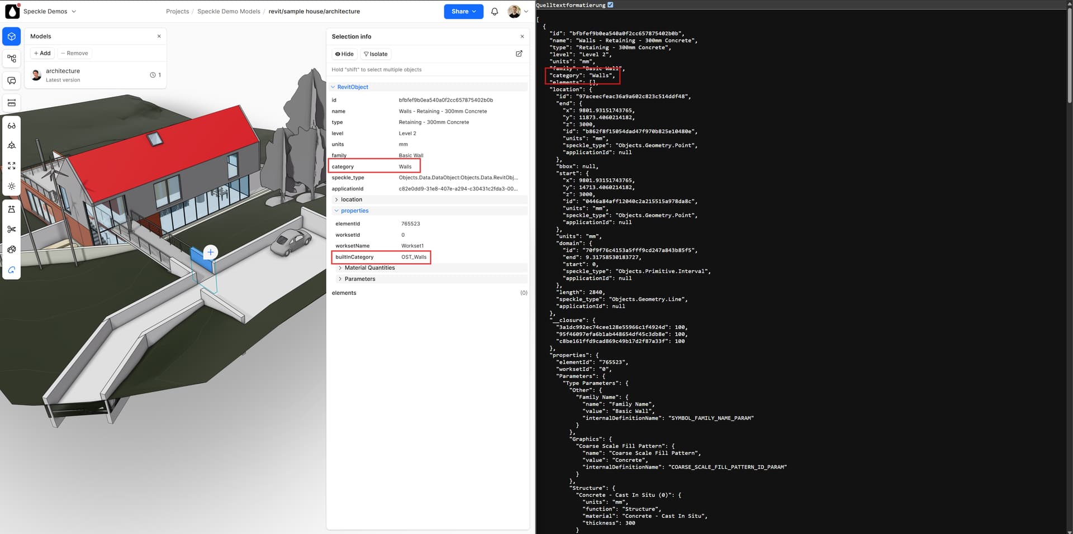This screenshot has height=534, width=1073.
Task: Open the Sun light settings icon
Action: point(12,186)
